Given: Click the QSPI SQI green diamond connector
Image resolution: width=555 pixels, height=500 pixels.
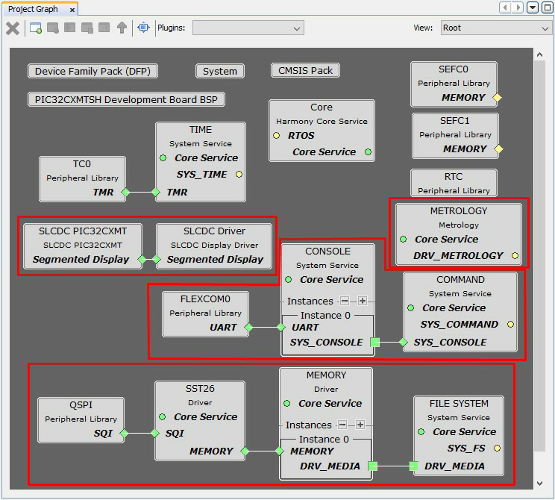Looking at the screenshot, I should click(x=124, y=434).
